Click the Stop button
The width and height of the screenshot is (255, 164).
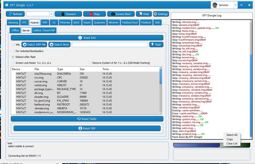tap(94, 14)
